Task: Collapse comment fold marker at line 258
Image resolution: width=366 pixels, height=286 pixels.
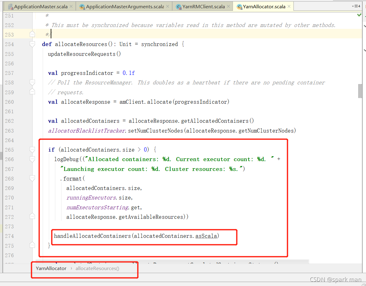Action: point(33,83)
